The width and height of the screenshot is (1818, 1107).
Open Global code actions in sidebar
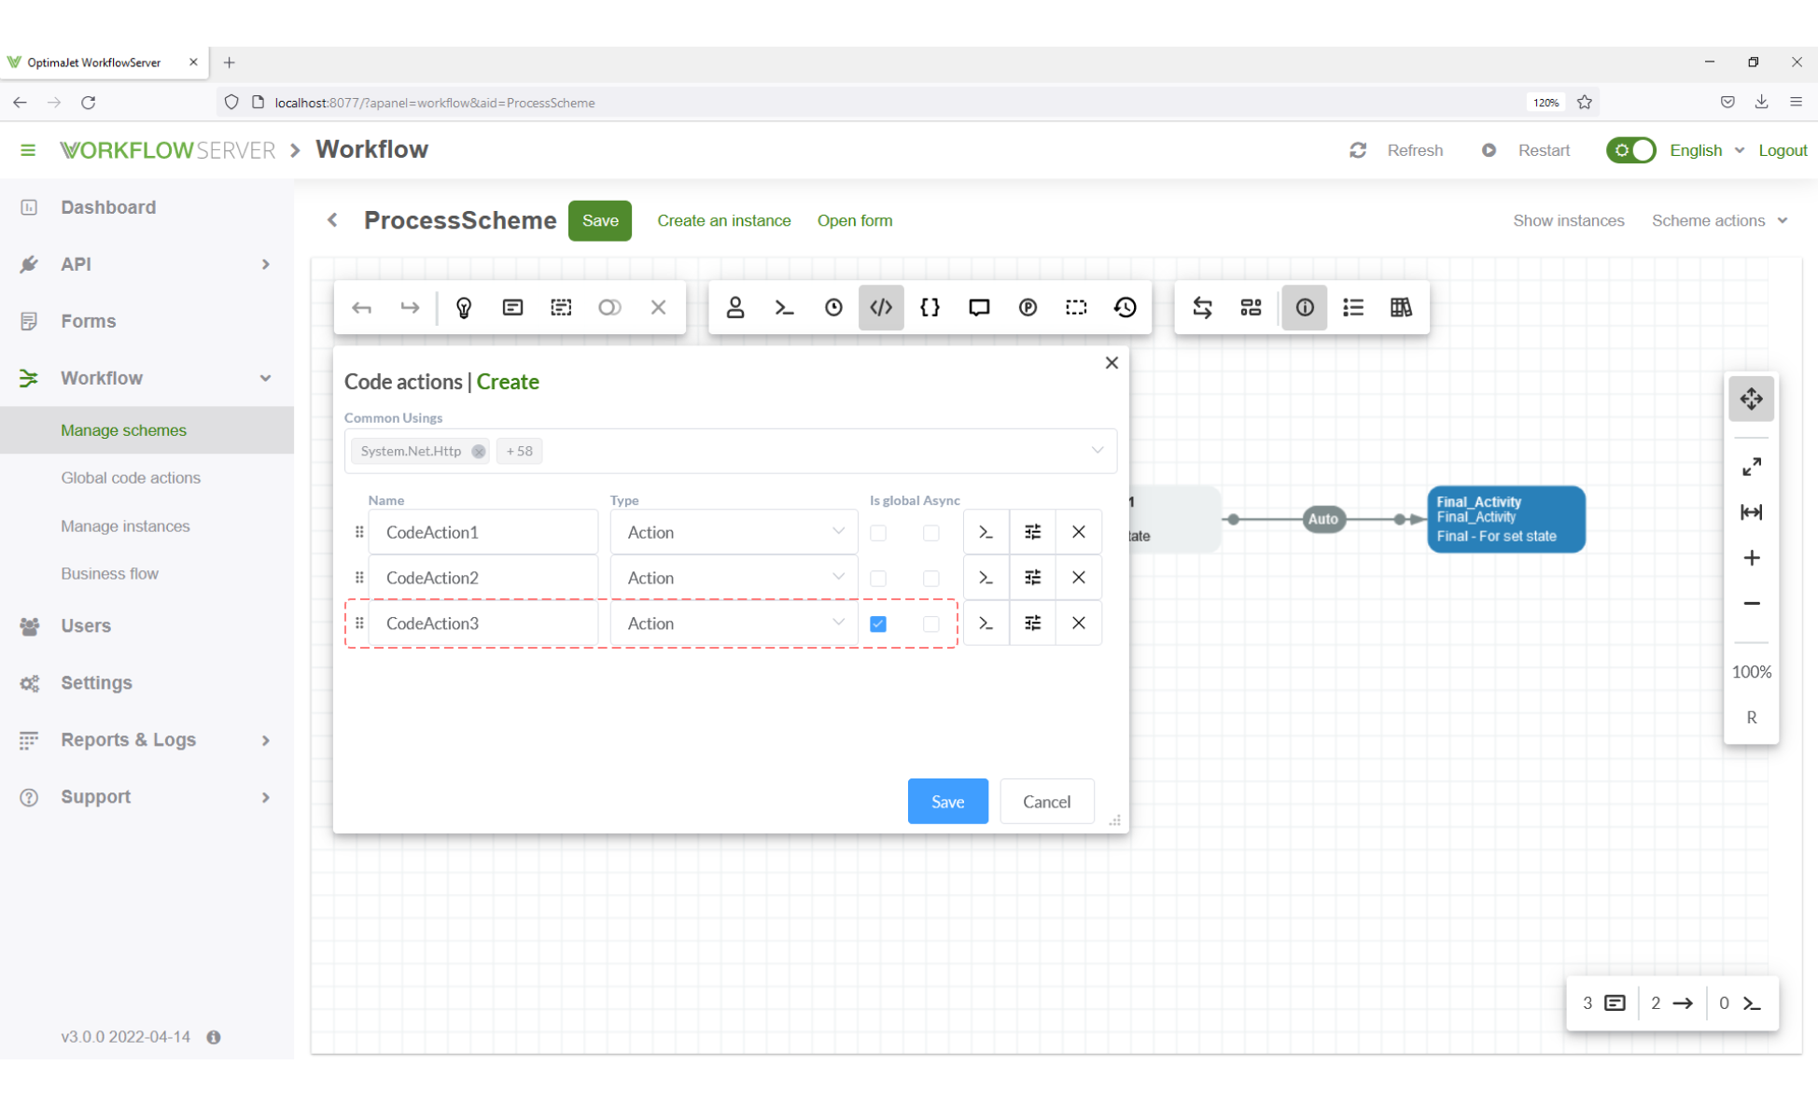pos(131,478)
